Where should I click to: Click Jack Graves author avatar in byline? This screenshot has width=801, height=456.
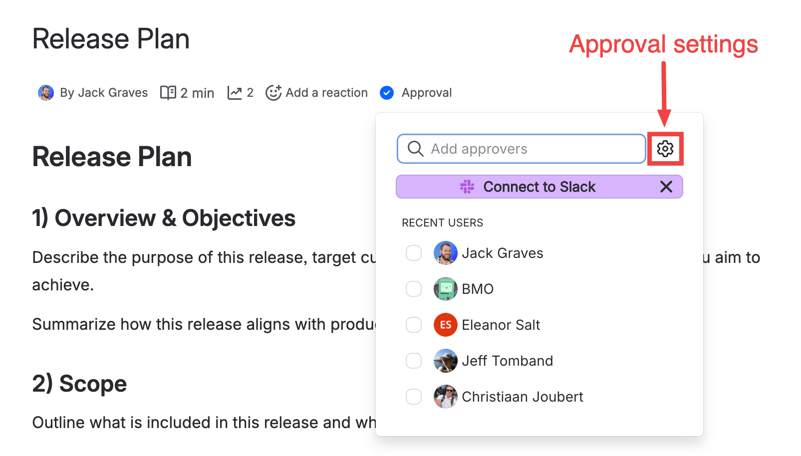(x=46, y=93)
